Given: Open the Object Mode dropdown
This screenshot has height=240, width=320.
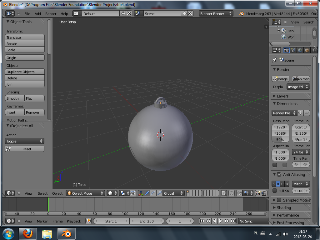Looking at the screenshot, I should (85, 193).
